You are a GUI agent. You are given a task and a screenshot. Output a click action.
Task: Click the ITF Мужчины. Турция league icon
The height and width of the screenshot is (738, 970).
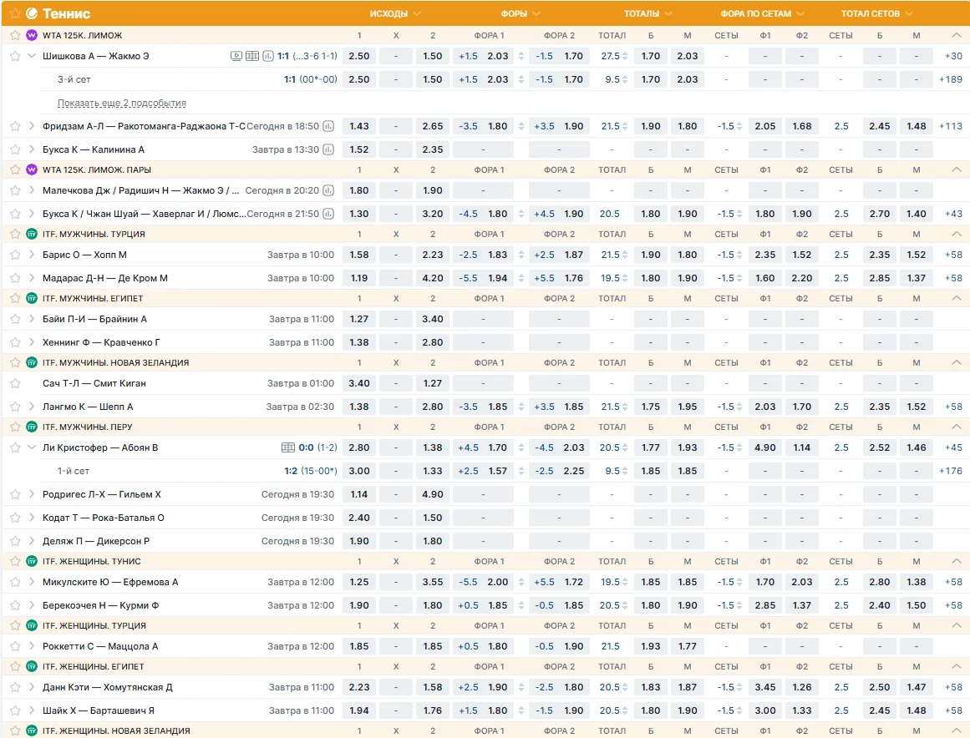point(32,234)
